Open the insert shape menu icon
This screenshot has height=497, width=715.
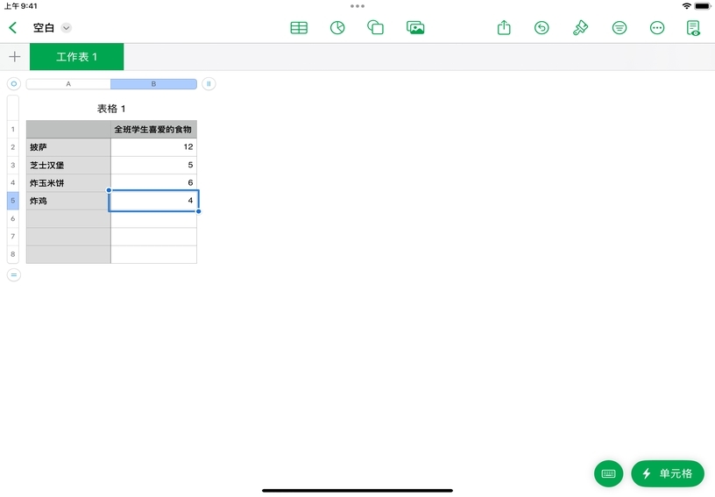[x=376, y=28]
